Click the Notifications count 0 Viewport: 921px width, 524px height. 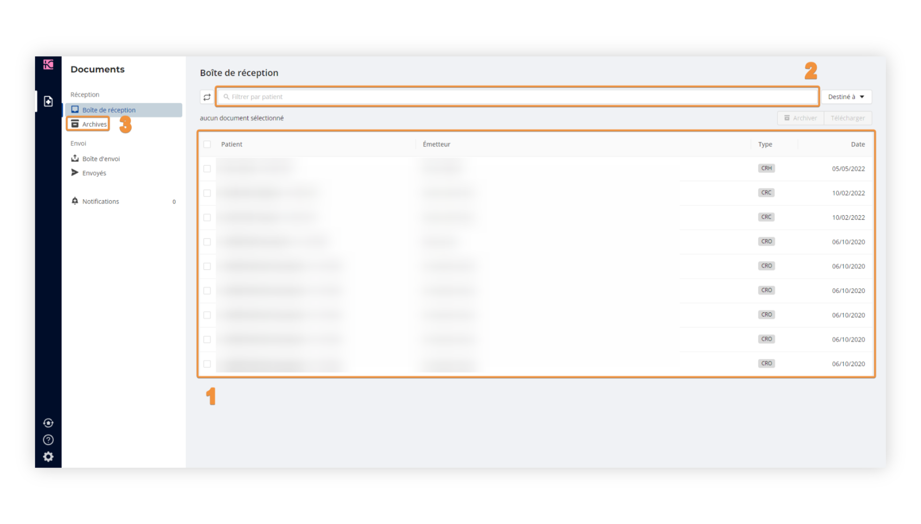pos(174,202)
